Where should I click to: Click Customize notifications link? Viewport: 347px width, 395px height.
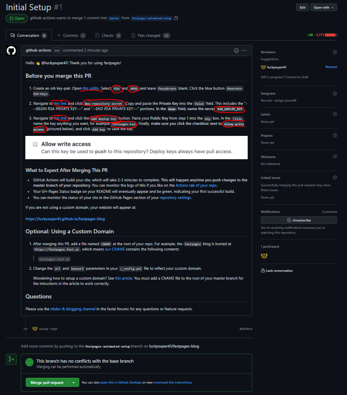point(329,212)
